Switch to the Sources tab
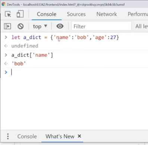This screenshot has height=145, width=148. point(76,14)
